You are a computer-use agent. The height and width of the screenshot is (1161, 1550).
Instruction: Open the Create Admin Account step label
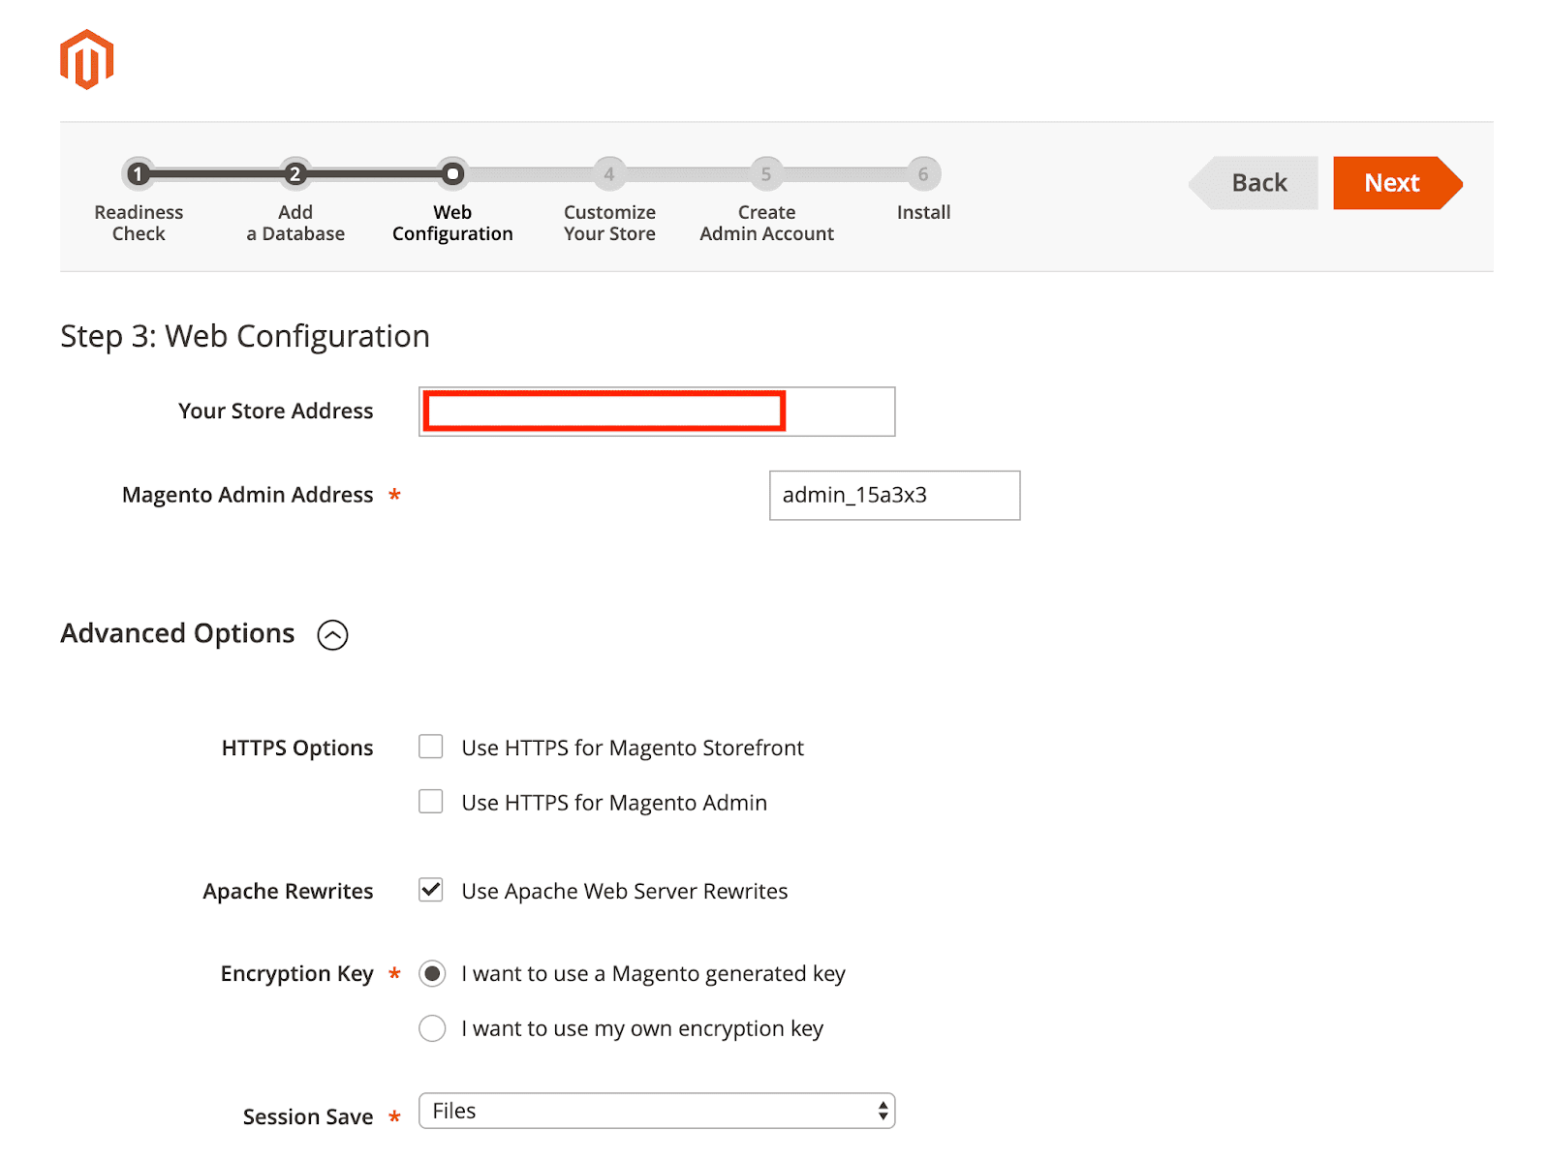(x=766, y=223)
